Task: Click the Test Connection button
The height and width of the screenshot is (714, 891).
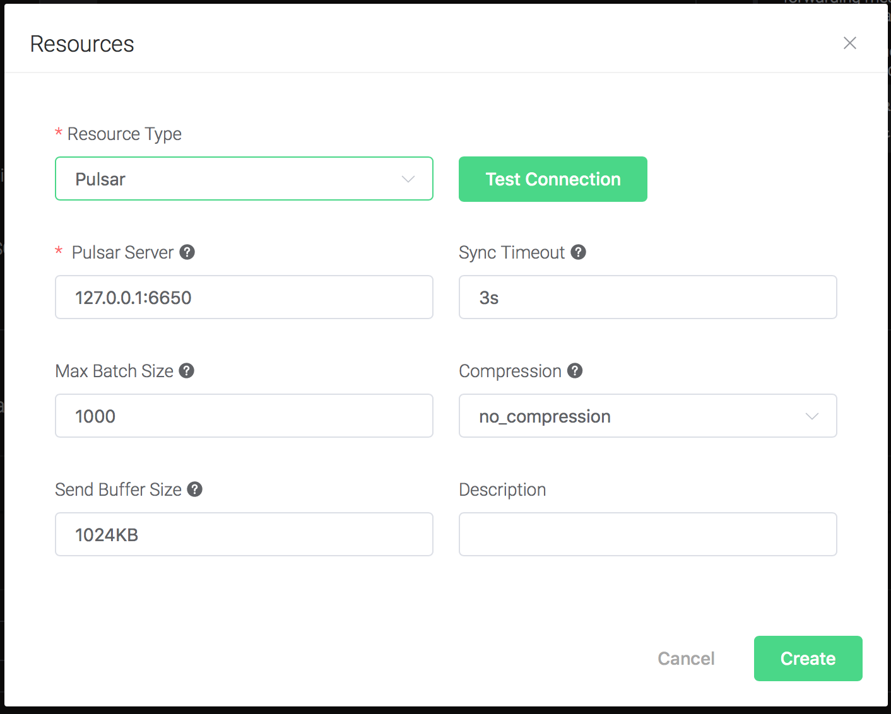Action: [553, 179]
